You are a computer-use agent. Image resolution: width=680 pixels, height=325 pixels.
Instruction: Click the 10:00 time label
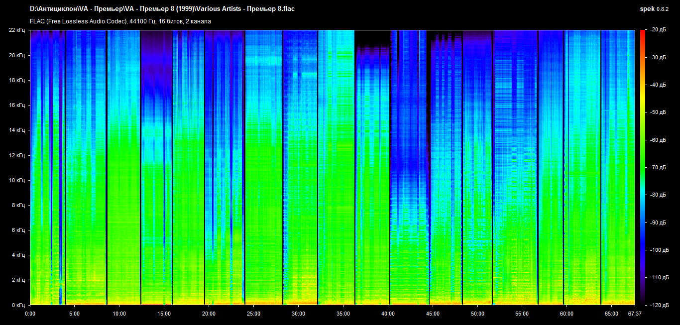[119, 314]
